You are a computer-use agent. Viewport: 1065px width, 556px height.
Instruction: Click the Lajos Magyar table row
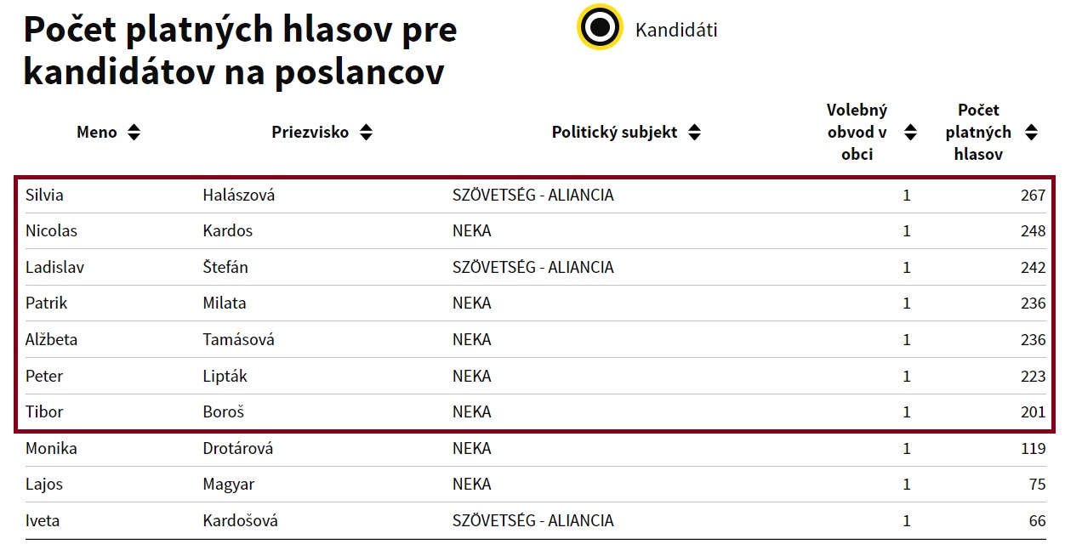click(x=534, y=485)
